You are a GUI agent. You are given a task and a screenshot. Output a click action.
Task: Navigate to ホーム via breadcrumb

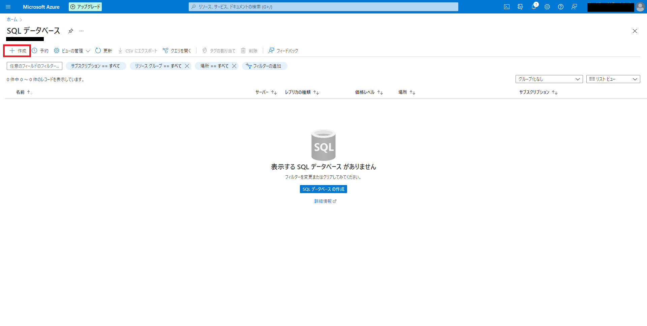pos(11,20)
